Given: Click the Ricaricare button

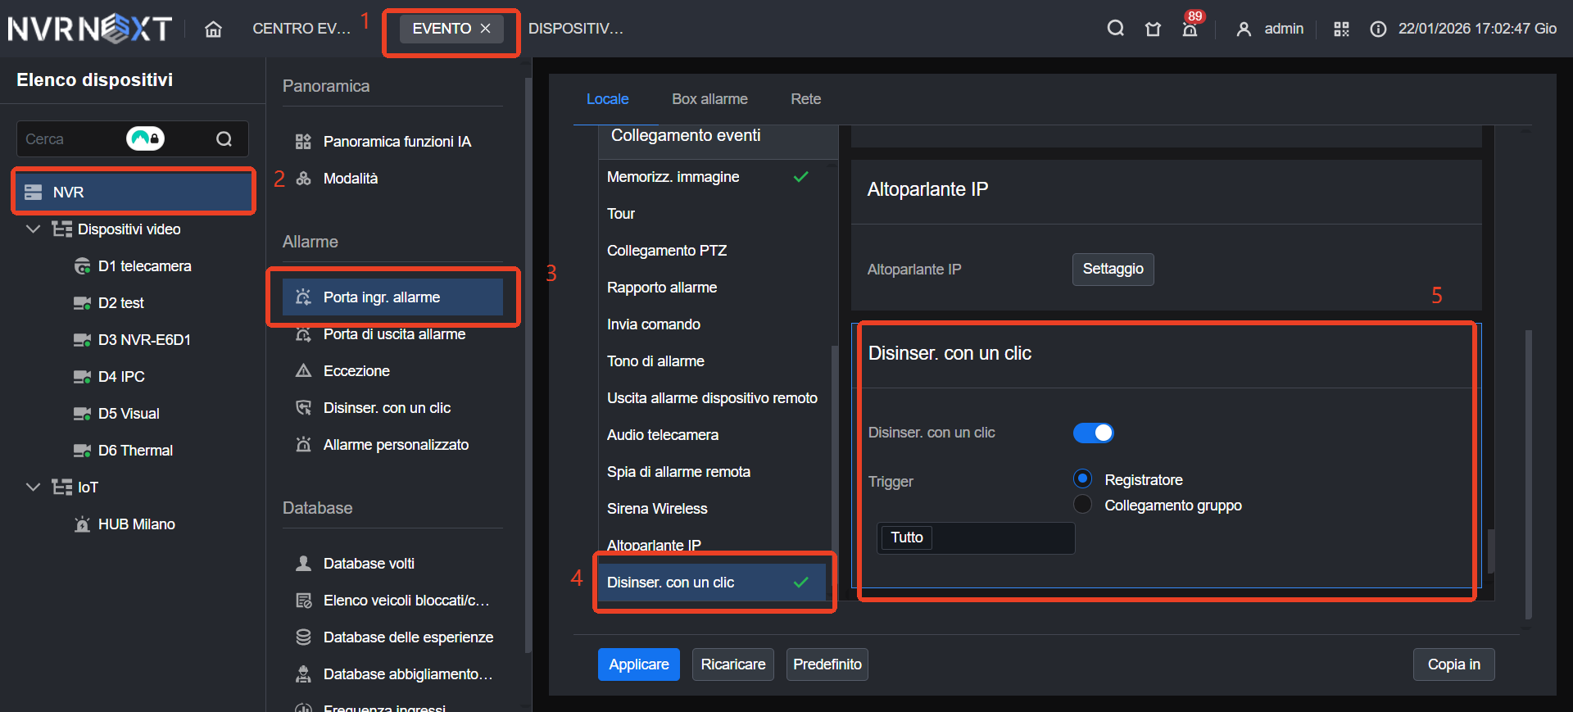Looking at the screenshot, I should [733, 664].
